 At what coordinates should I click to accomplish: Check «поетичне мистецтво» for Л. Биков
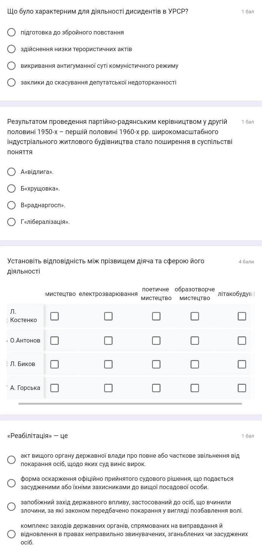[x=156, y=364]
